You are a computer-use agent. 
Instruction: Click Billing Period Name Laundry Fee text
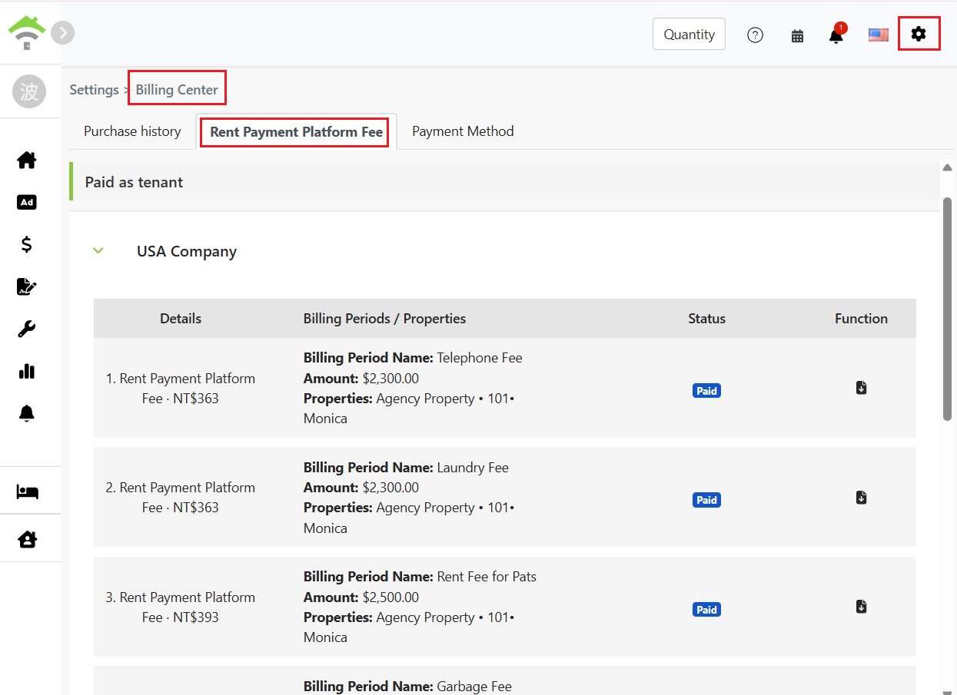click(406, 468)
